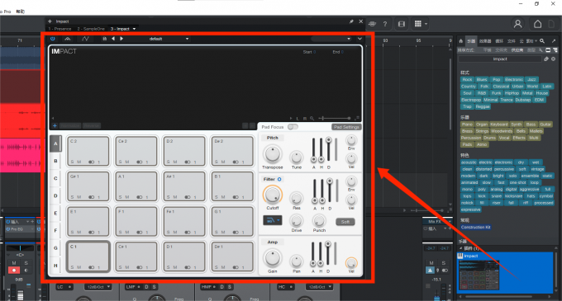The height and width of the screenshot is (301, 562).
Task: Filter by the Piano instrument tag
Action: [x=467, y=125]
